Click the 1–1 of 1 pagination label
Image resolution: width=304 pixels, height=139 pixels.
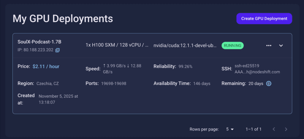click(254, 129)
